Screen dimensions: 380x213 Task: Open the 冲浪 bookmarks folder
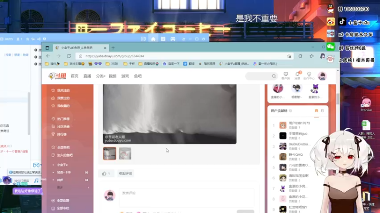[112, 64]
